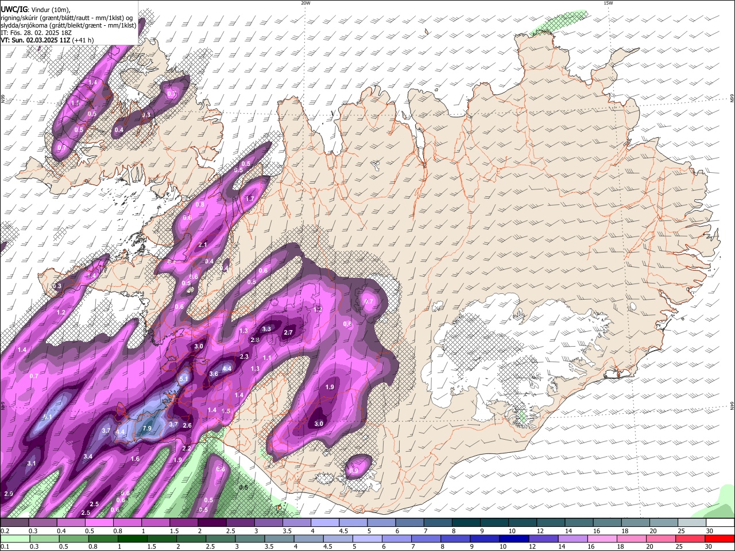Click the 7.9 precipitation value on the map
The width and height of the screenshot is (735, 551).
(x=146, y=428)
